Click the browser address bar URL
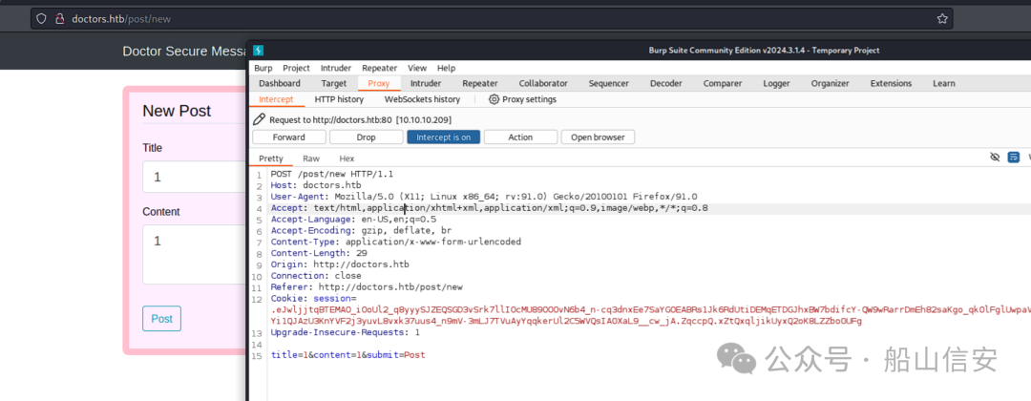1031x401 pixels. [121, 18]
